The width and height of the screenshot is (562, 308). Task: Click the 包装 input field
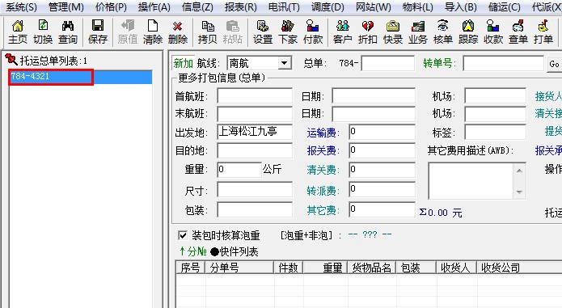(x=255, y=209)
